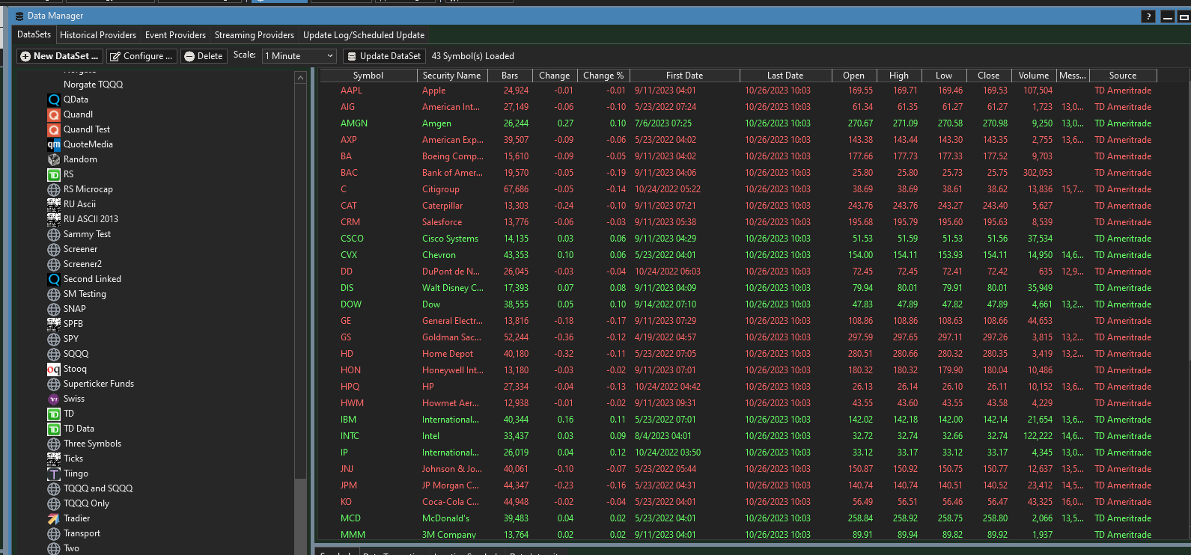This screenshot has height=555, width=1191.
Task: Select the Screener2 dataset
Action: (82, 264)
